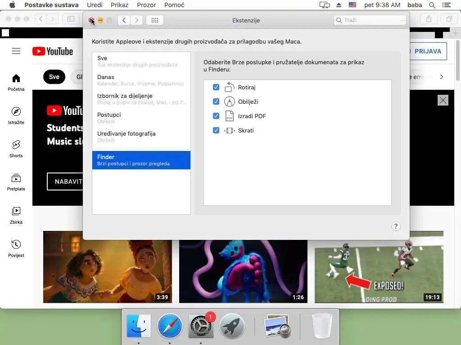Go back in Ekstenzije preferences window
This screenshot has width=461, height=345.
click(x=124, y=20)
